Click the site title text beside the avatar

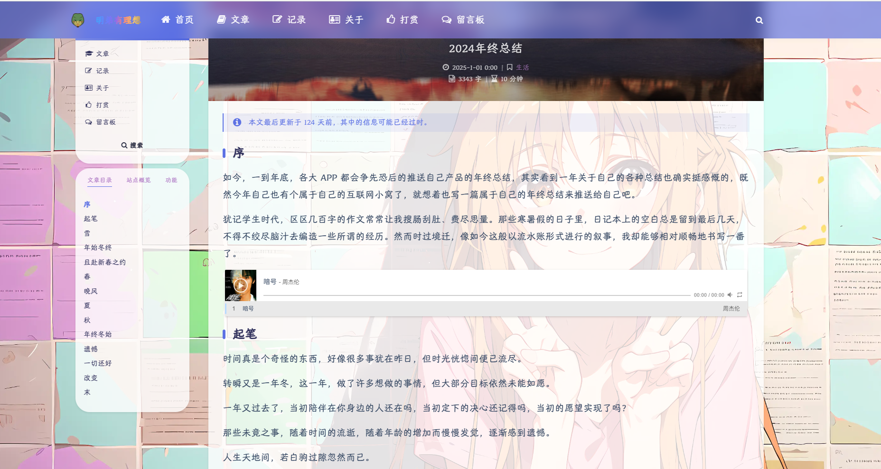coord(118,20)
